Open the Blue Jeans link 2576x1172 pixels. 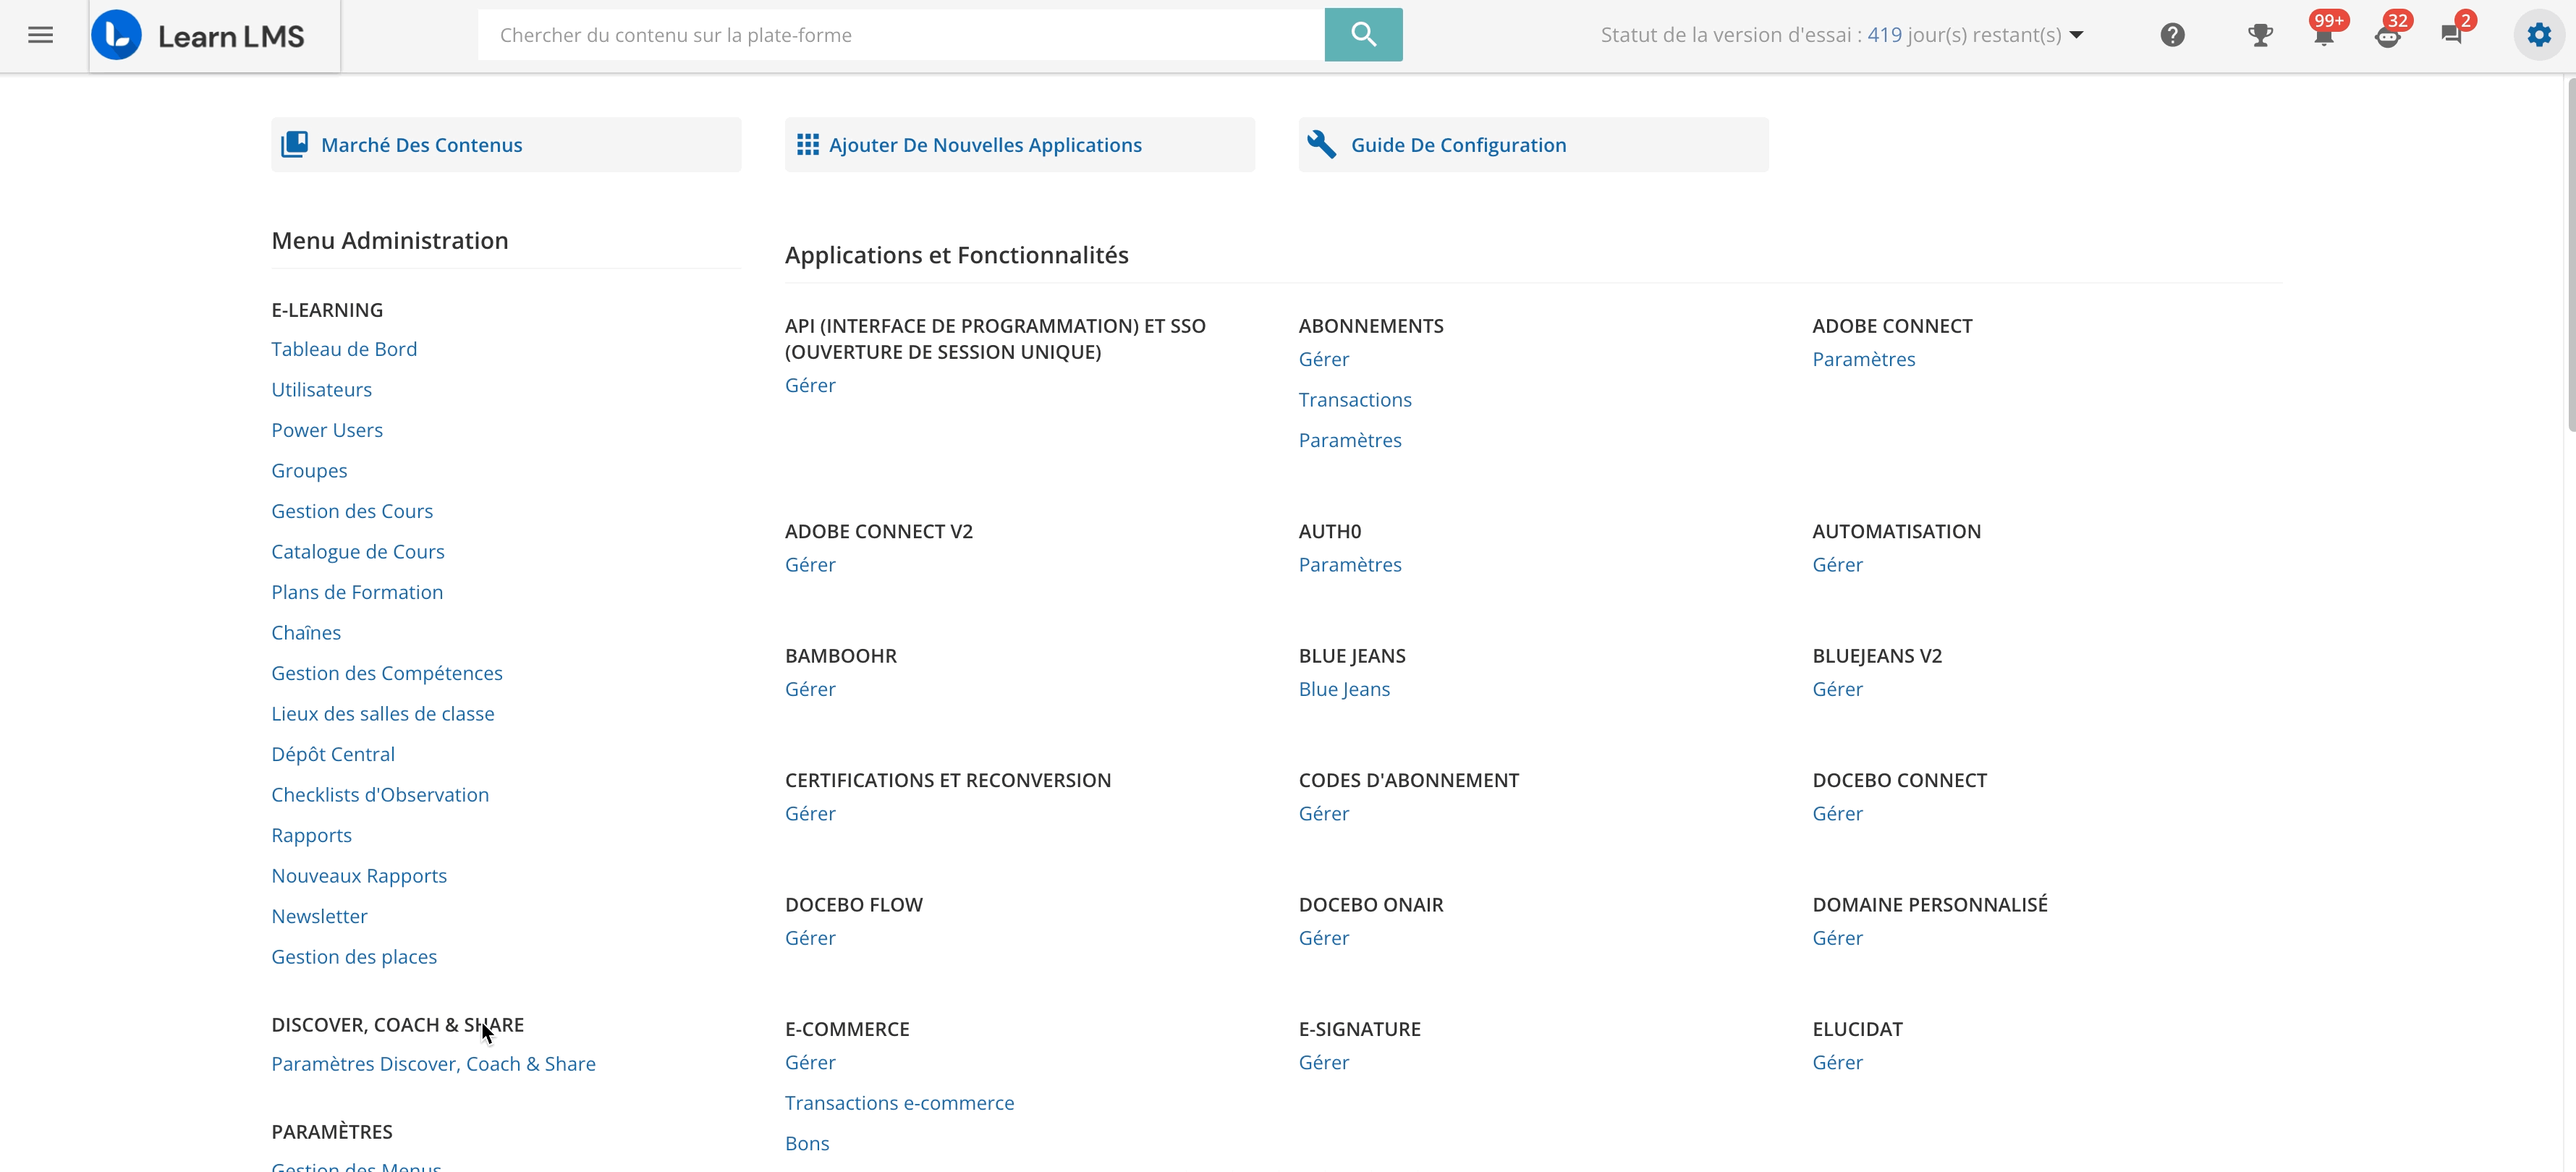click(x=1344, y=689)
